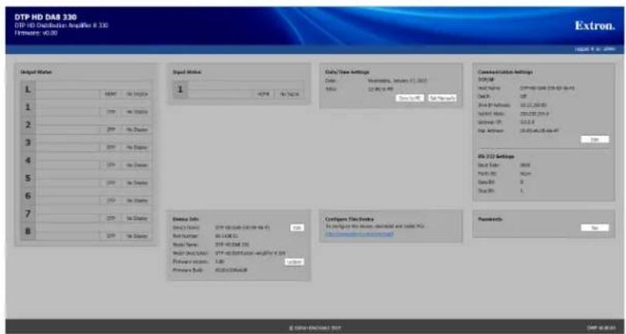Click the display status cell of output 5

[x=137, y=182]
